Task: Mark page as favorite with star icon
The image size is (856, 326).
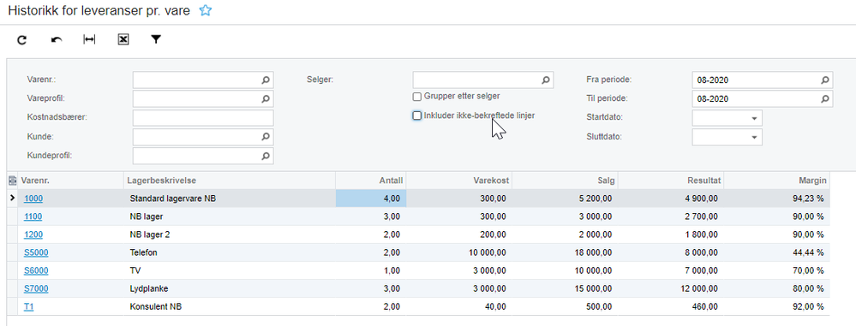Action: [x=205, y=10]
